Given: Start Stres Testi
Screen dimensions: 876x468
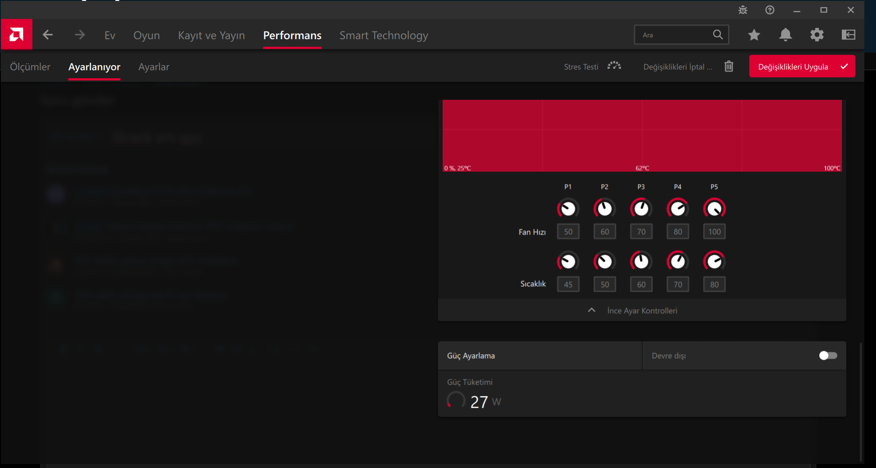Looking at the screenshot, I should [x=581, y=67].
